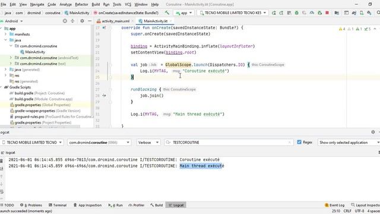Toggle the Regex checkbox
The image size is (380, 214).
299,142
